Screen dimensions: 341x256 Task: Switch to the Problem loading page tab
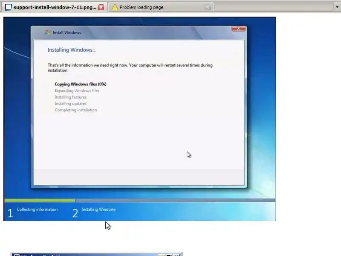pyautogui.click(x=161, y=7)
